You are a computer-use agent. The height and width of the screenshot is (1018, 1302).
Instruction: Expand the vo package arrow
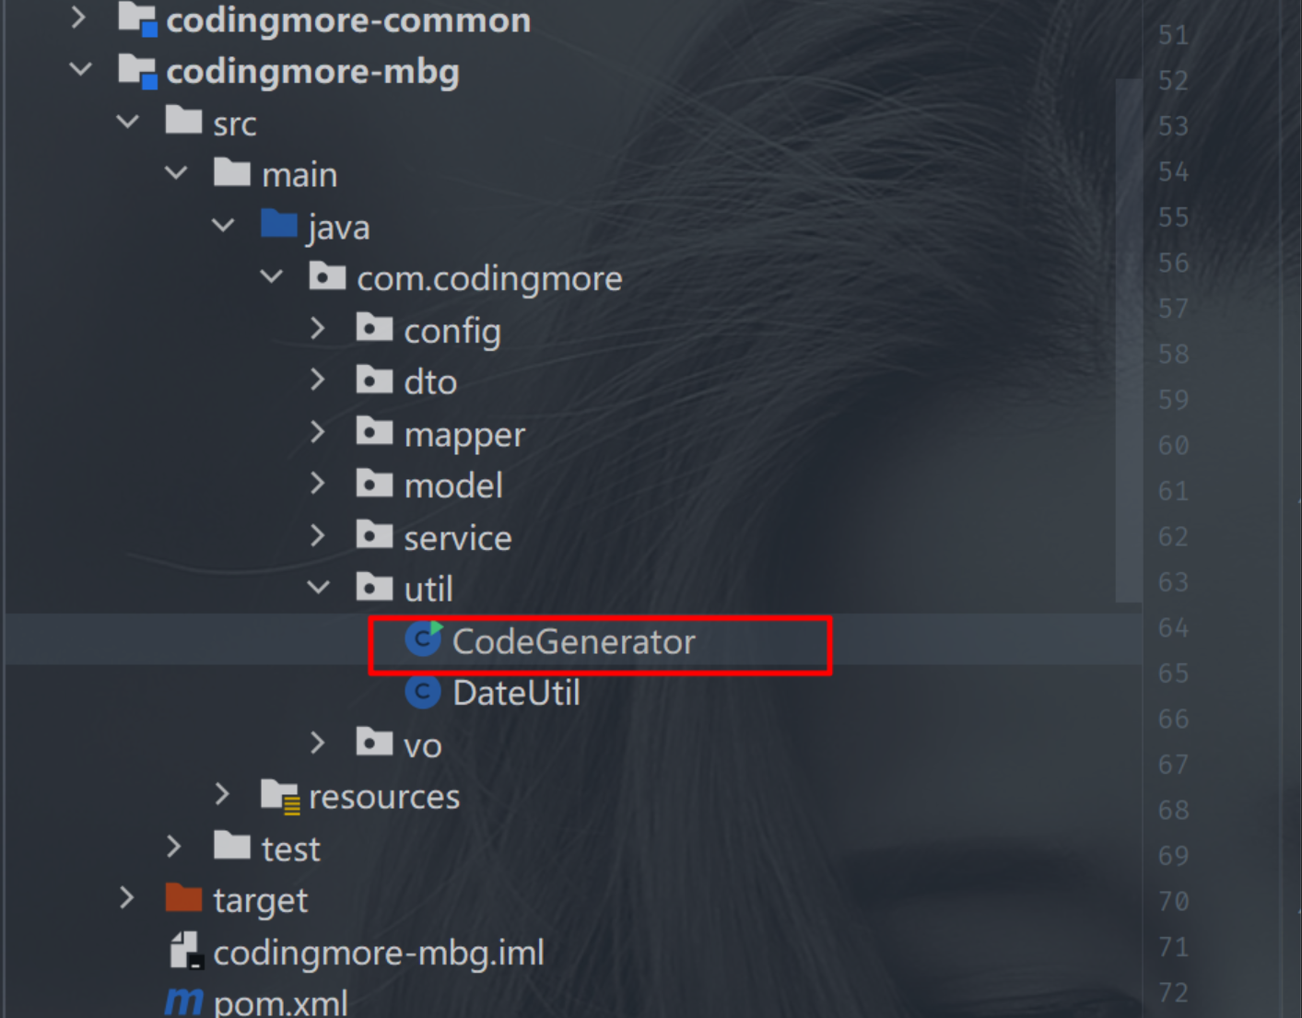318,743
